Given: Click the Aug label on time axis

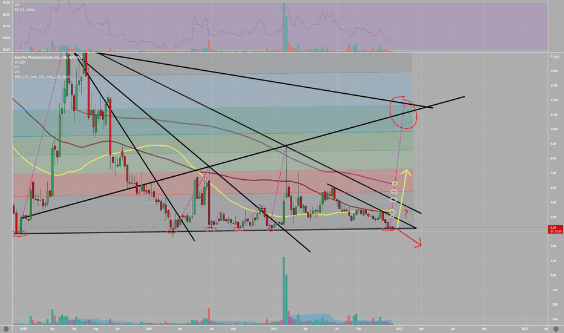Looking at the screenshot, I should click(x=96, y=329).
